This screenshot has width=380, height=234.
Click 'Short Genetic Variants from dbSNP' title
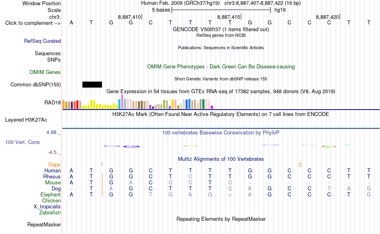221,79
